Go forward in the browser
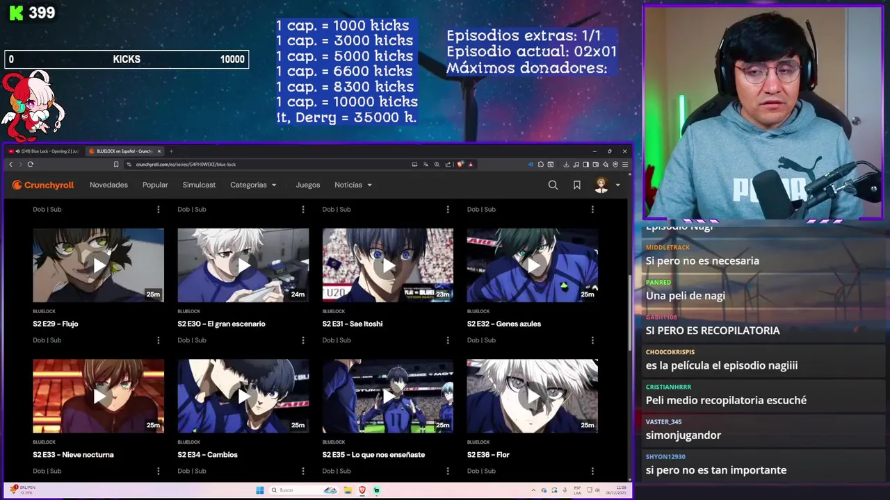Image resolution: width=890 pixels, height=500 pixels. 19,165
